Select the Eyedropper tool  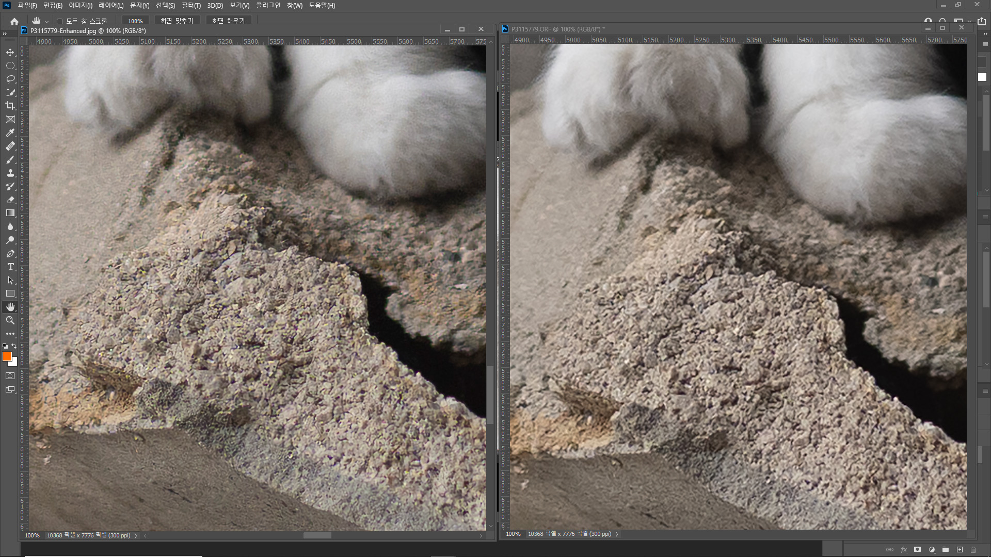point(10,133)
